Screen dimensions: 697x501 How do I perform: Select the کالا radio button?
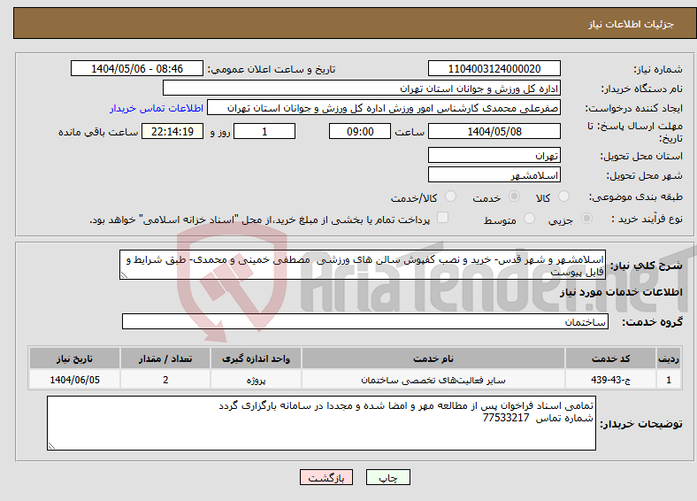(x=563, y=197)
